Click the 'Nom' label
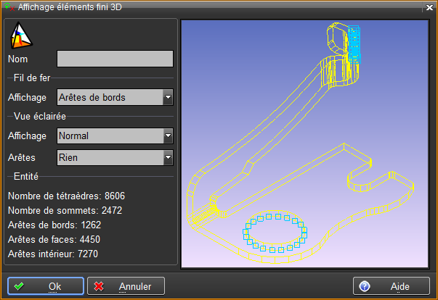The width and height of the screenshot is (438, 300). point(18,59)
